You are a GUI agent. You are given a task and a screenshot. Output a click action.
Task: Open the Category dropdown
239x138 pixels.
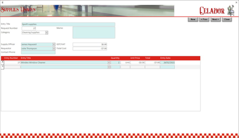(46, 33)
